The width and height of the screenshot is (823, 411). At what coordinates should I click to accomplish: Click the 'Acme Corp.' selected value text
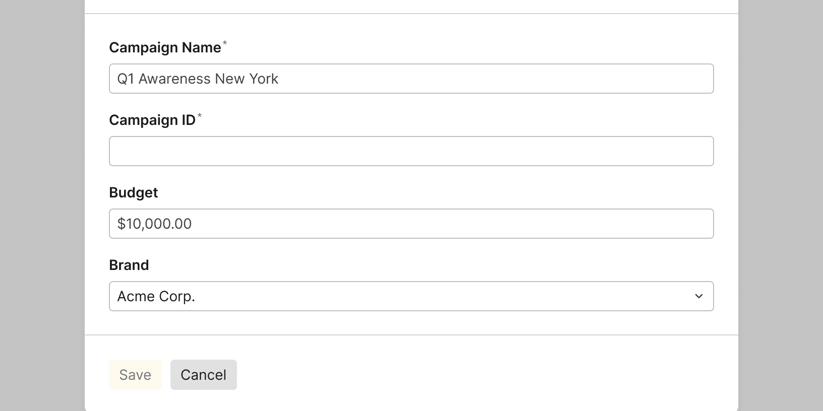coord(156,296)
